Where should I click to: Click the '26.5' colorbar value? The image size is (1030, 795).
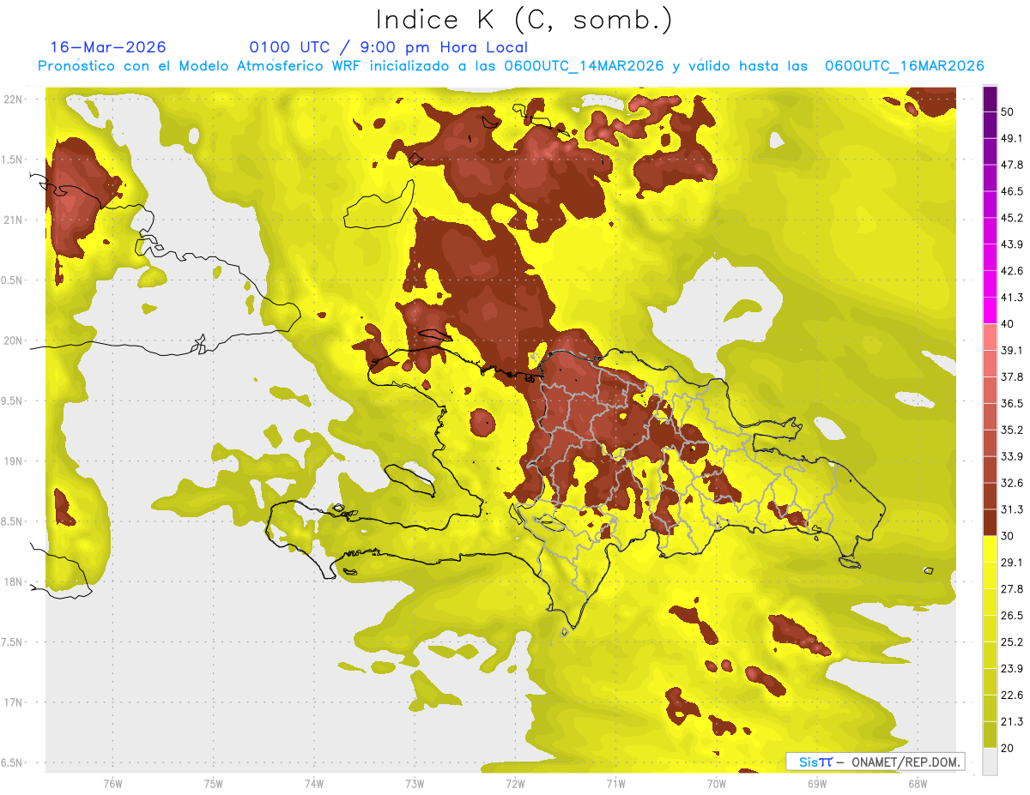pyautogui.click(x=1012, y=616)
